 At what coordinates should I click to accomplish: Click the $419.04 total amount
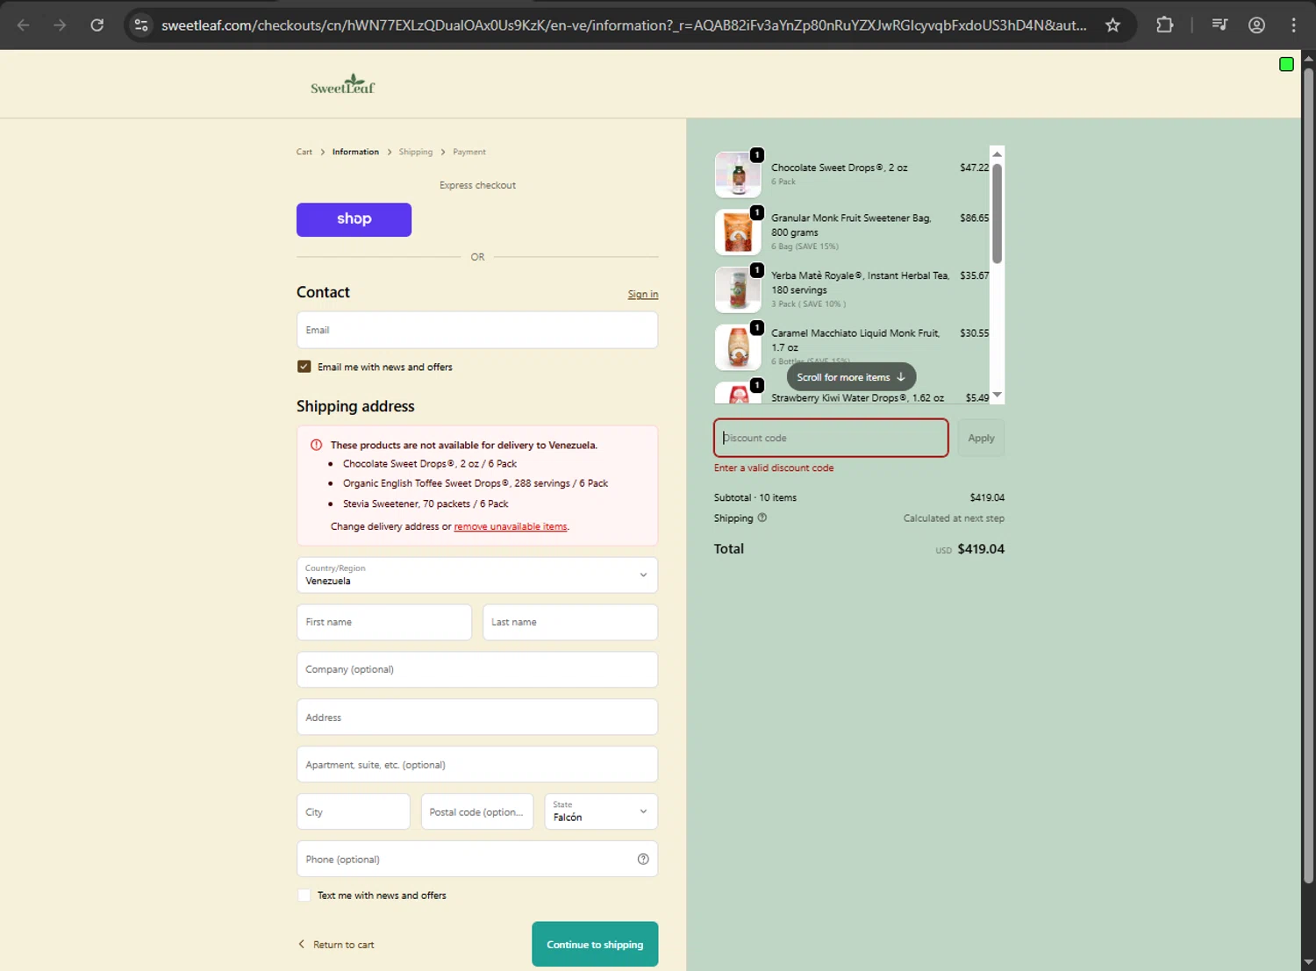[981, 549]
